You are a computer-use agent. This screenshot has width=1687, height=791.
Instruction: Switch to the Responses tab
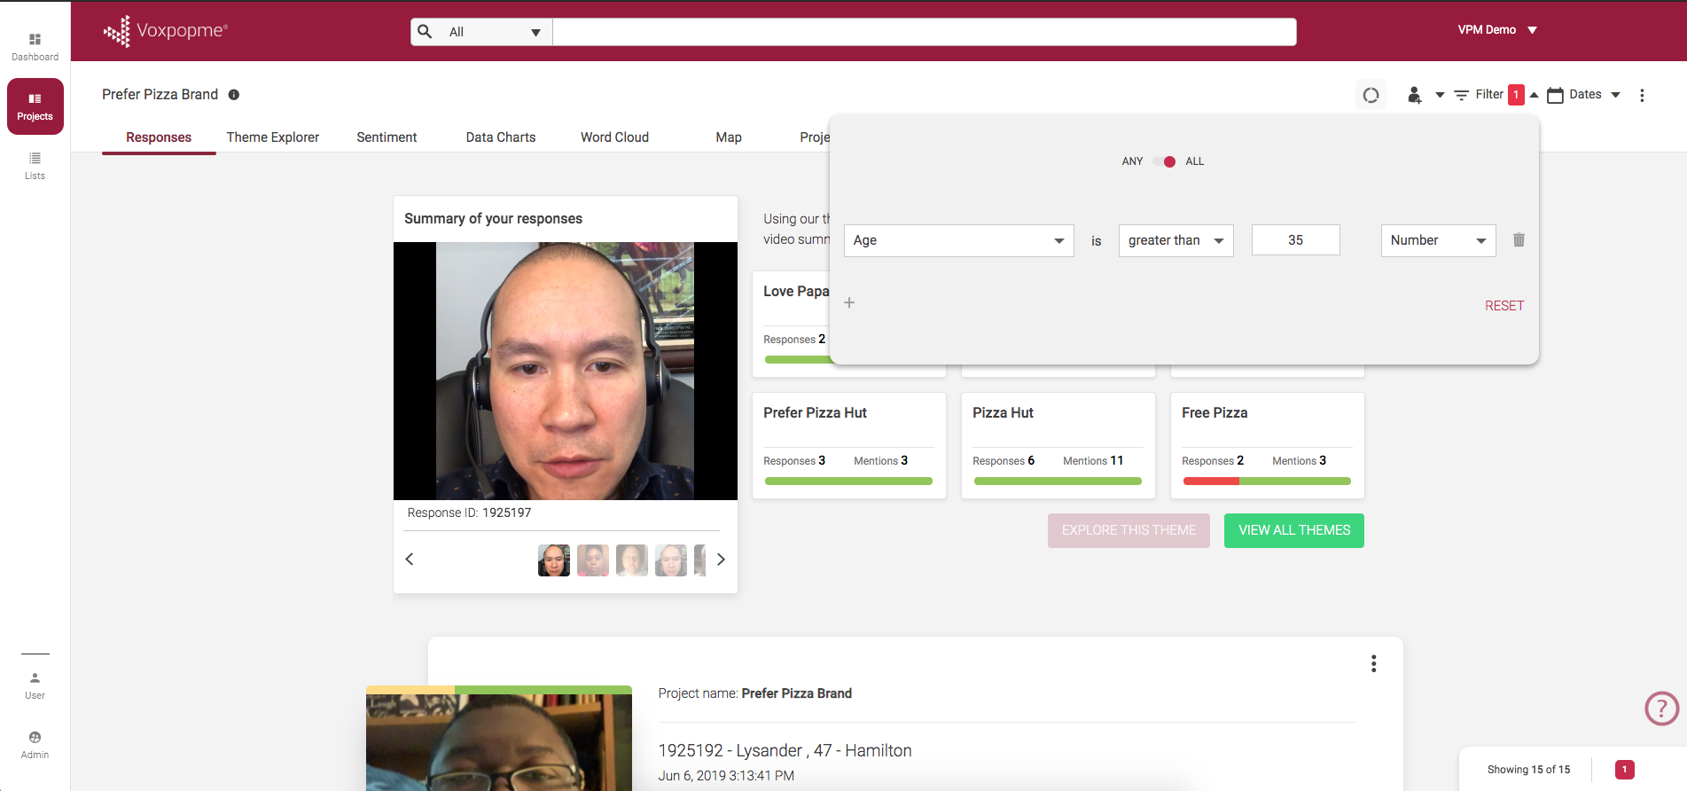point(159,137)
